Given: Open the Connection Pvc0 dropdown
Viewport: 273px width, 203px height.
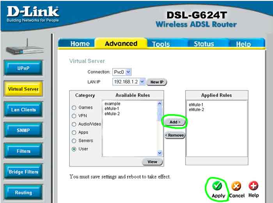Looking at the screenshot, I should click(122, 72).
